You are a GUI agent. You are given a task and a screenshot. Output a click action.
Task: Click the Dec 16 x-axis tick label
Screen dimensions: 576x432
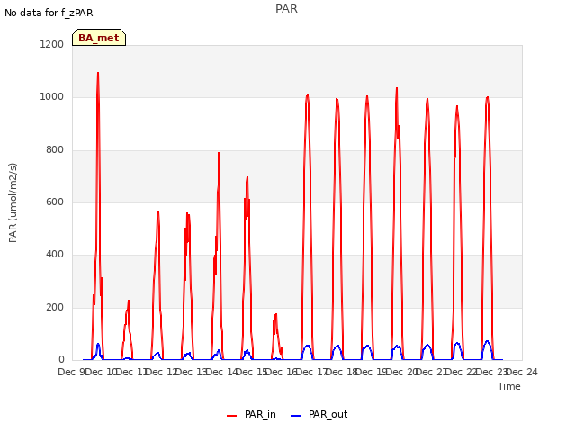pyautogui.click(x=282, y=372)
